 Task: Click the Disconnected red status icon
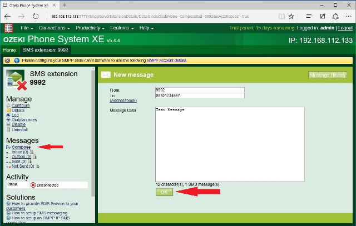33,185
